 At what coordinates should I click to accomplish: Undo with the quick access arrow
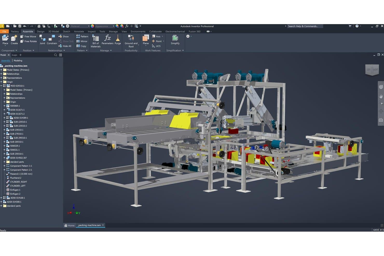pyautogui.click(x=25, y=26)
